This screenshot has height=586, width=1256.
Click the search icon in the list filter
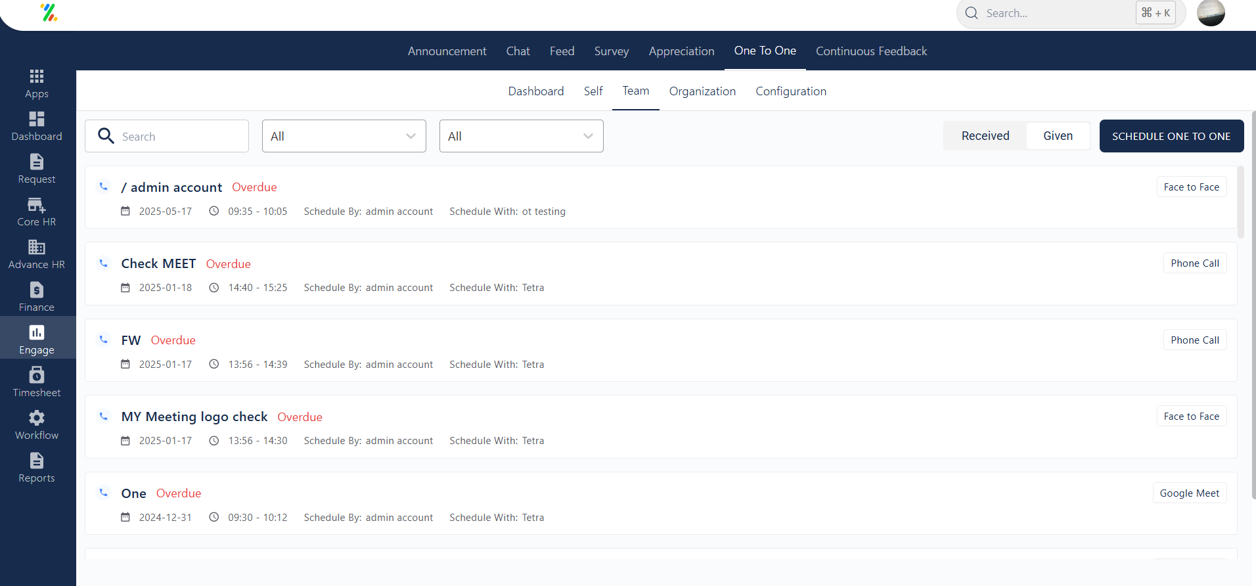point(106,136)
